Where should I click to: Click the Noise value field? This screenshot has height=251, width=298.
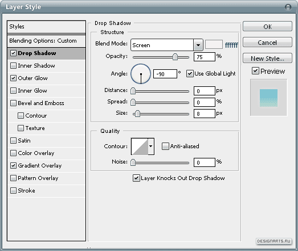coord(205,162)
